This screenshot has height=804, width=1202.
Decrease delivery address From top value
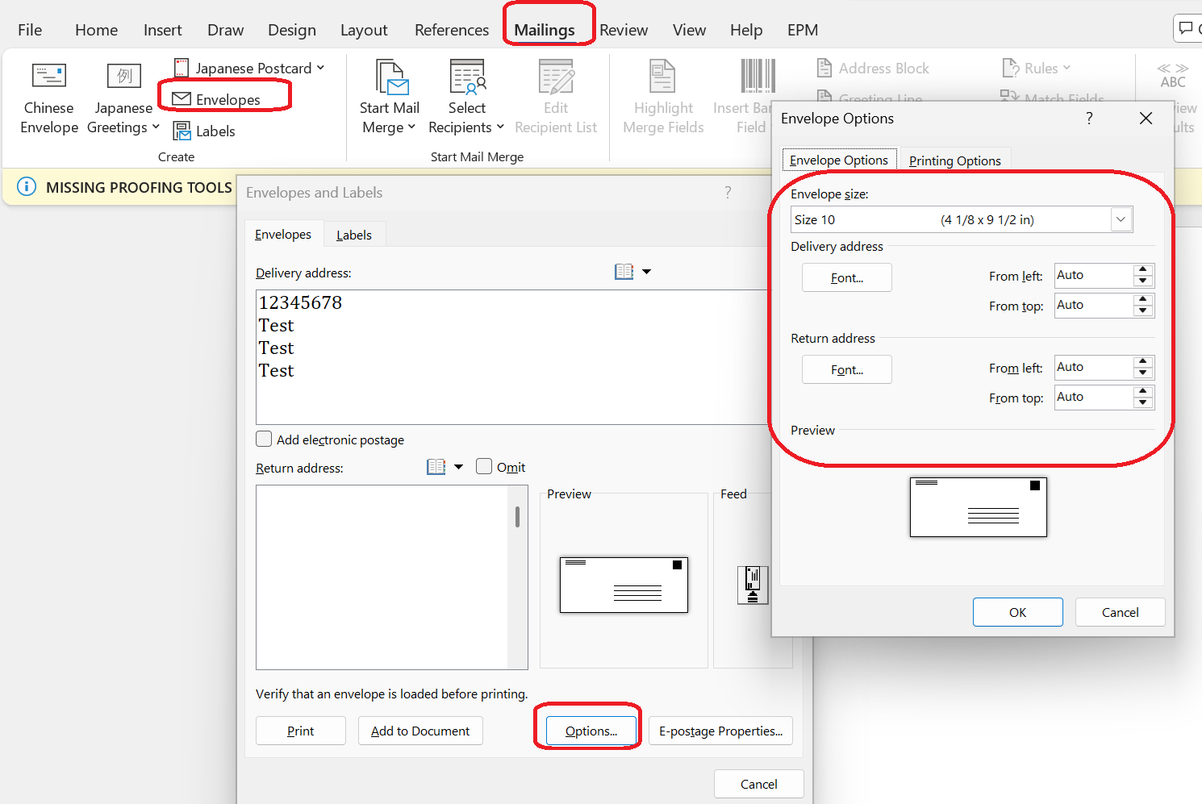click(1143, 310)
